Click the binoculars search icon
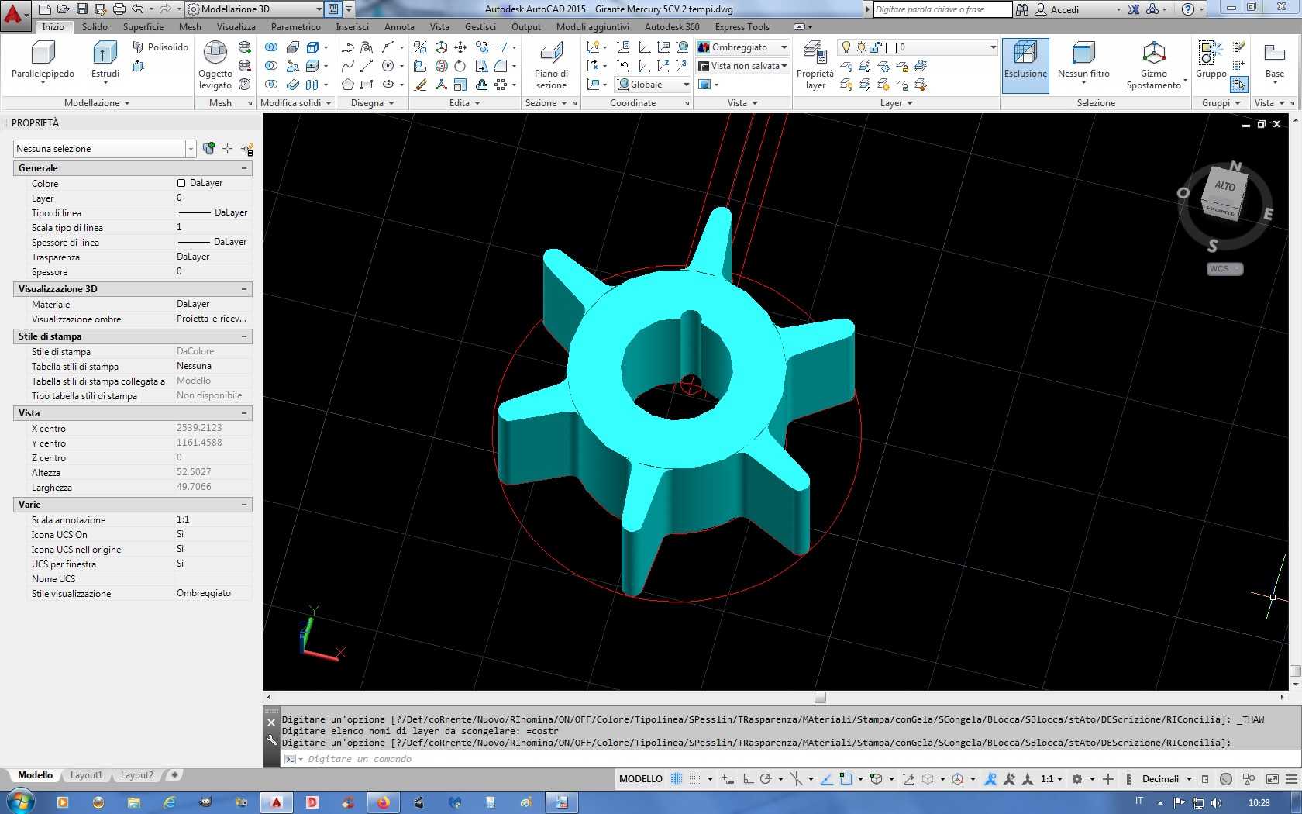 1022,9
